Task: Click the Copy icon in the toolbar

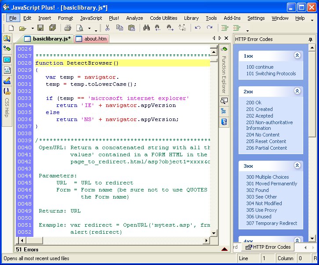Action: (120, 28)
